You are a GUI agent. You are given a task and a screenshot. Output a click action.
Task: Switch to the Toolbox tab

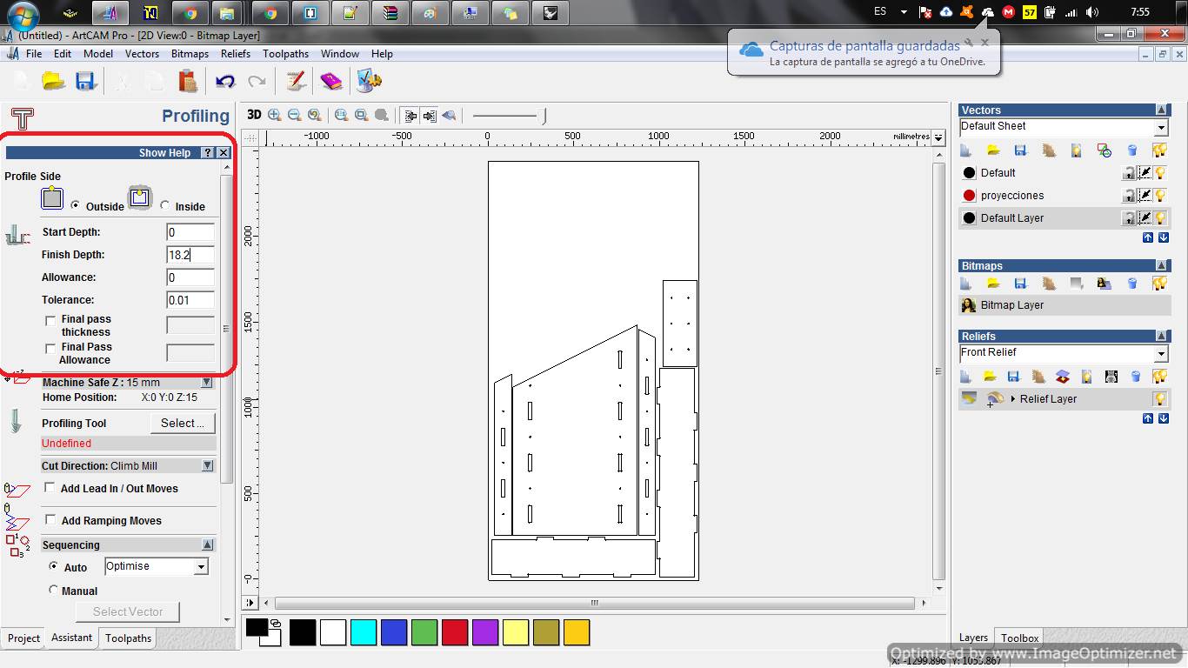click(x=1019, y=638)
